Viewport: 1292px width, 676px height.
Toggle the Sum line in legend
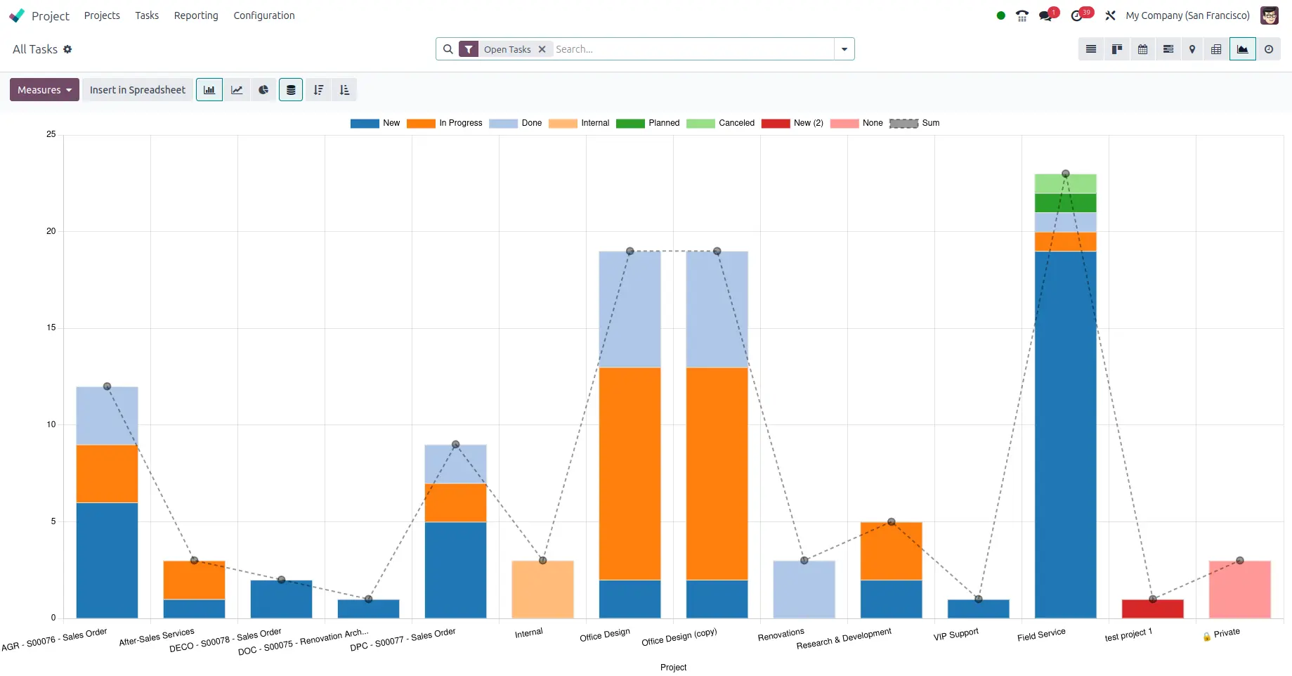pyautogui.click(x=914, y=123)
